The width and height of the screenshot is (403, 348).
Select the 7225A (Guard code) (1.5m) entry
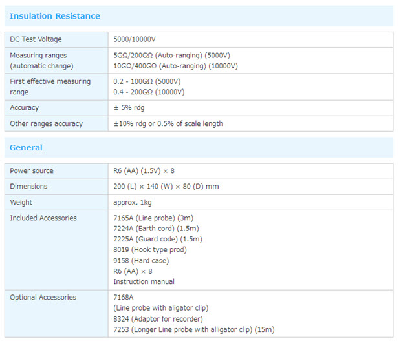[x=158, y=239]
